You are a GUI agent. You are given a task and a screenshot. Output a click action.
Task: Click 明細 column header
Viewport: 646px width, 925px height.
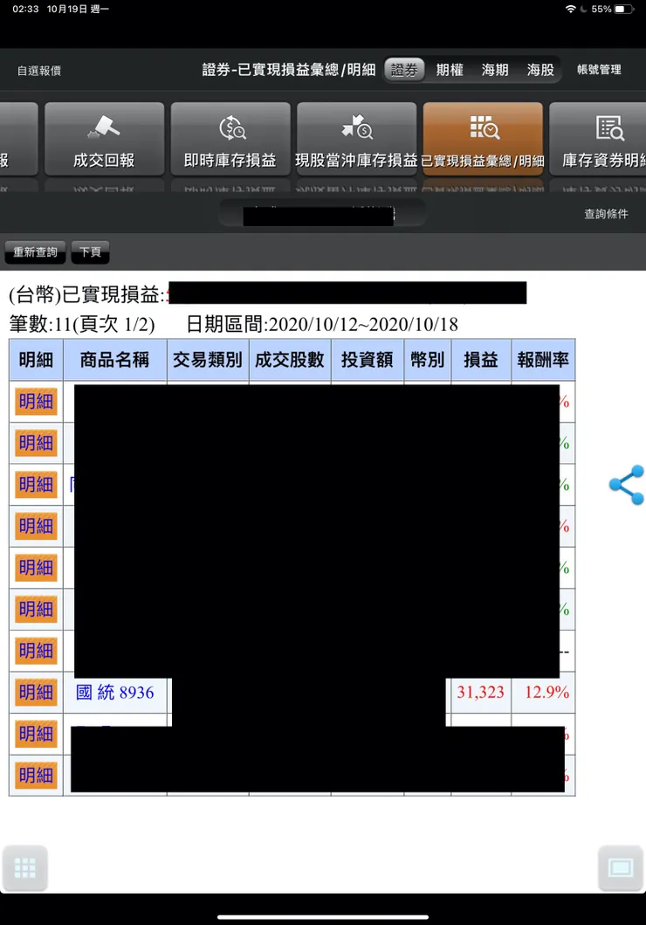tap(36, 359)
